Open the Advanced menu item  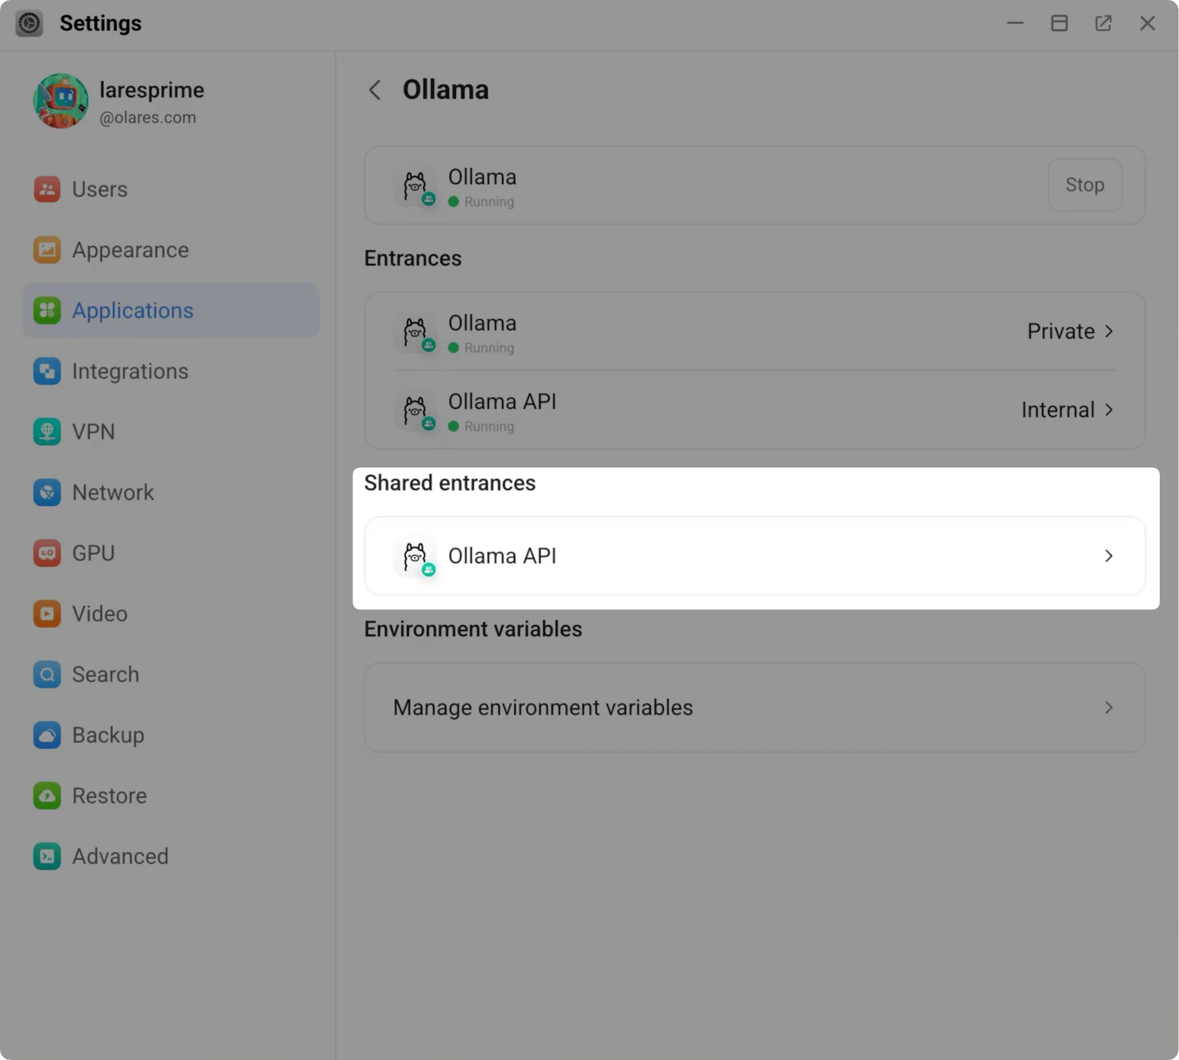[120, 856]
